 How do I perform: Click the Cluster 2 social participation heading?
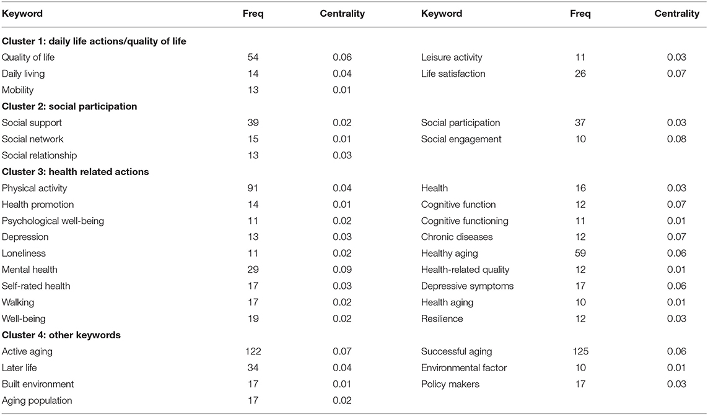[69, 106]
